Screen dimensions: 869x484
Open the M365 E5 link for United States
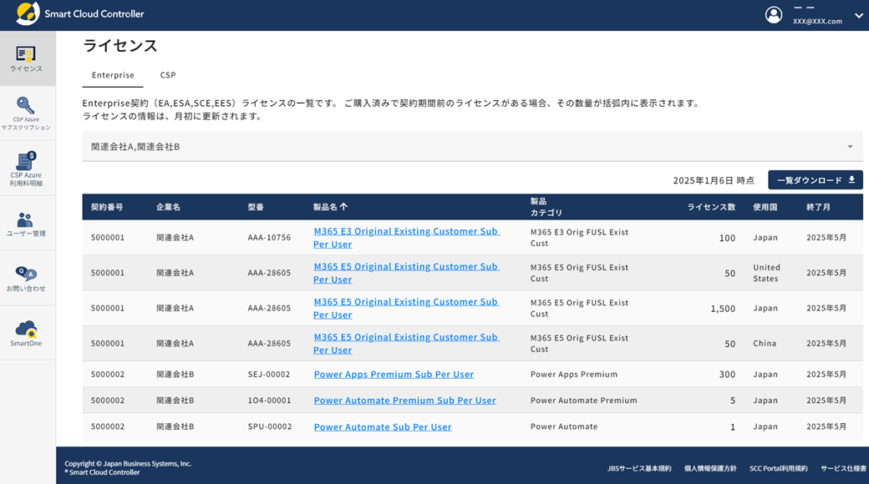[x=406, y=273]
